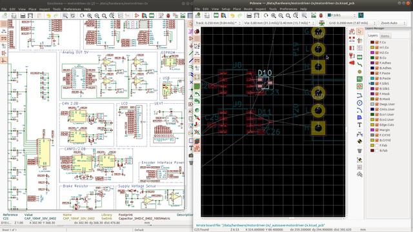
Task: Click the Eeschema print icon
Action: click(x=23, y=15)
